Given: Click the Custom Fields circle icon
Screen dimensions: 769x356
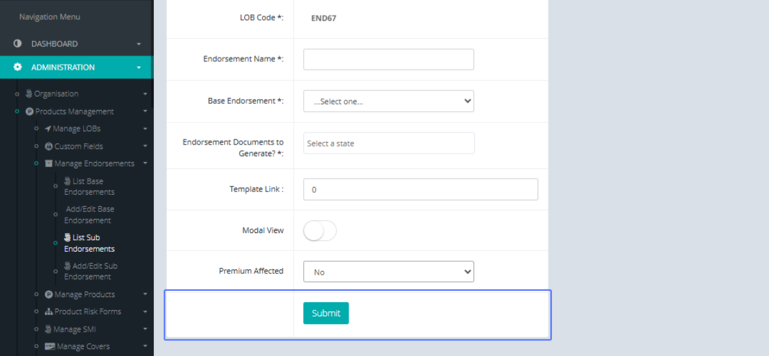Looking at the screenshot, I should [x=49, y=146].
